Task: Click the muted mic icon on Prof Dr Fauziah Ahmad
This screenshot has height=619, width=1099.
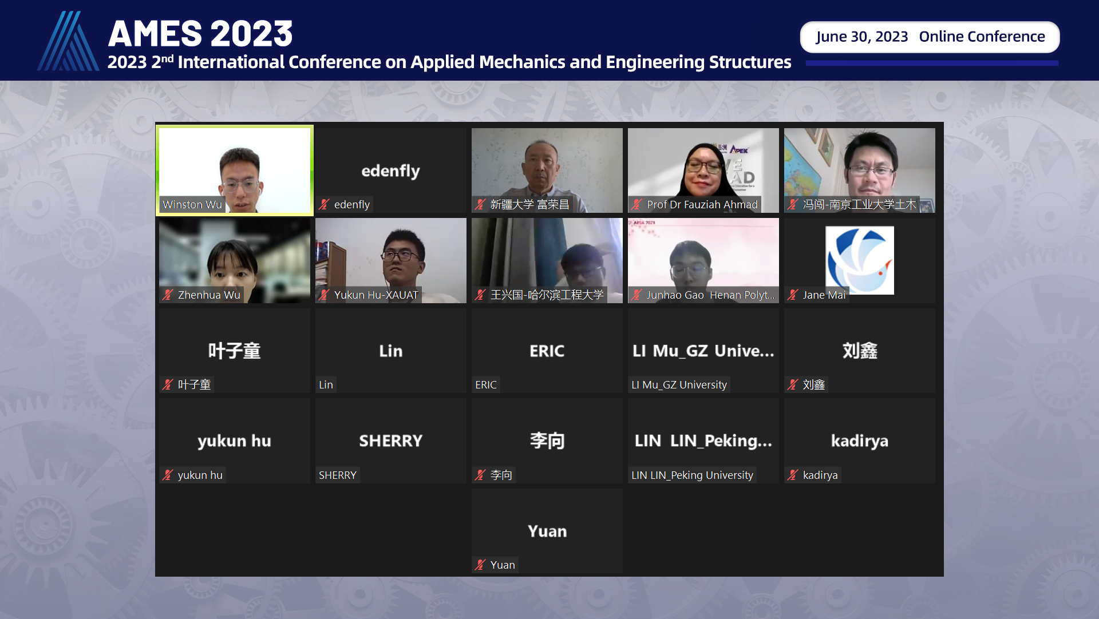Action: 637,204
